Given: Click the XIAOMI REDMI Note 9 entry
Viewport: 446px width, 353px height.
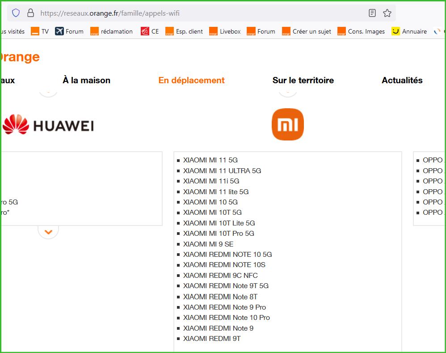Looking at the screenshot, I should [x=218, y=328].
